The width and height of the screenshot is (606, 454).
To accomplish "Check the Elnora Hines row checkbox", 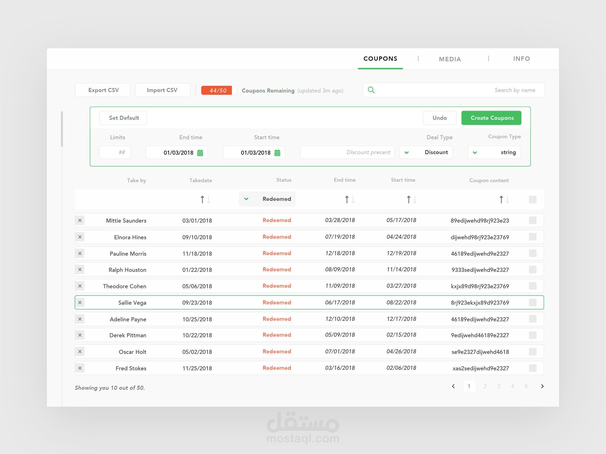I will [x=532, y=237].
